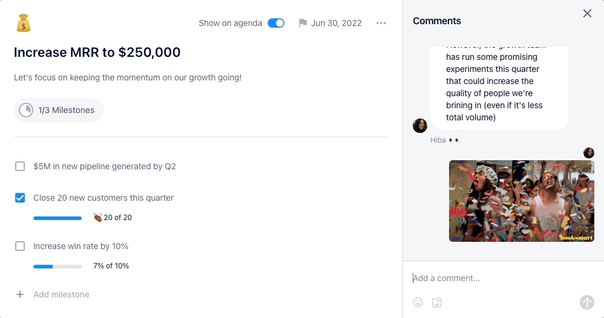Open the Jun 30, 2022 due date picker
The height and width of the screenshot is (318, 604).
point(336,23)
